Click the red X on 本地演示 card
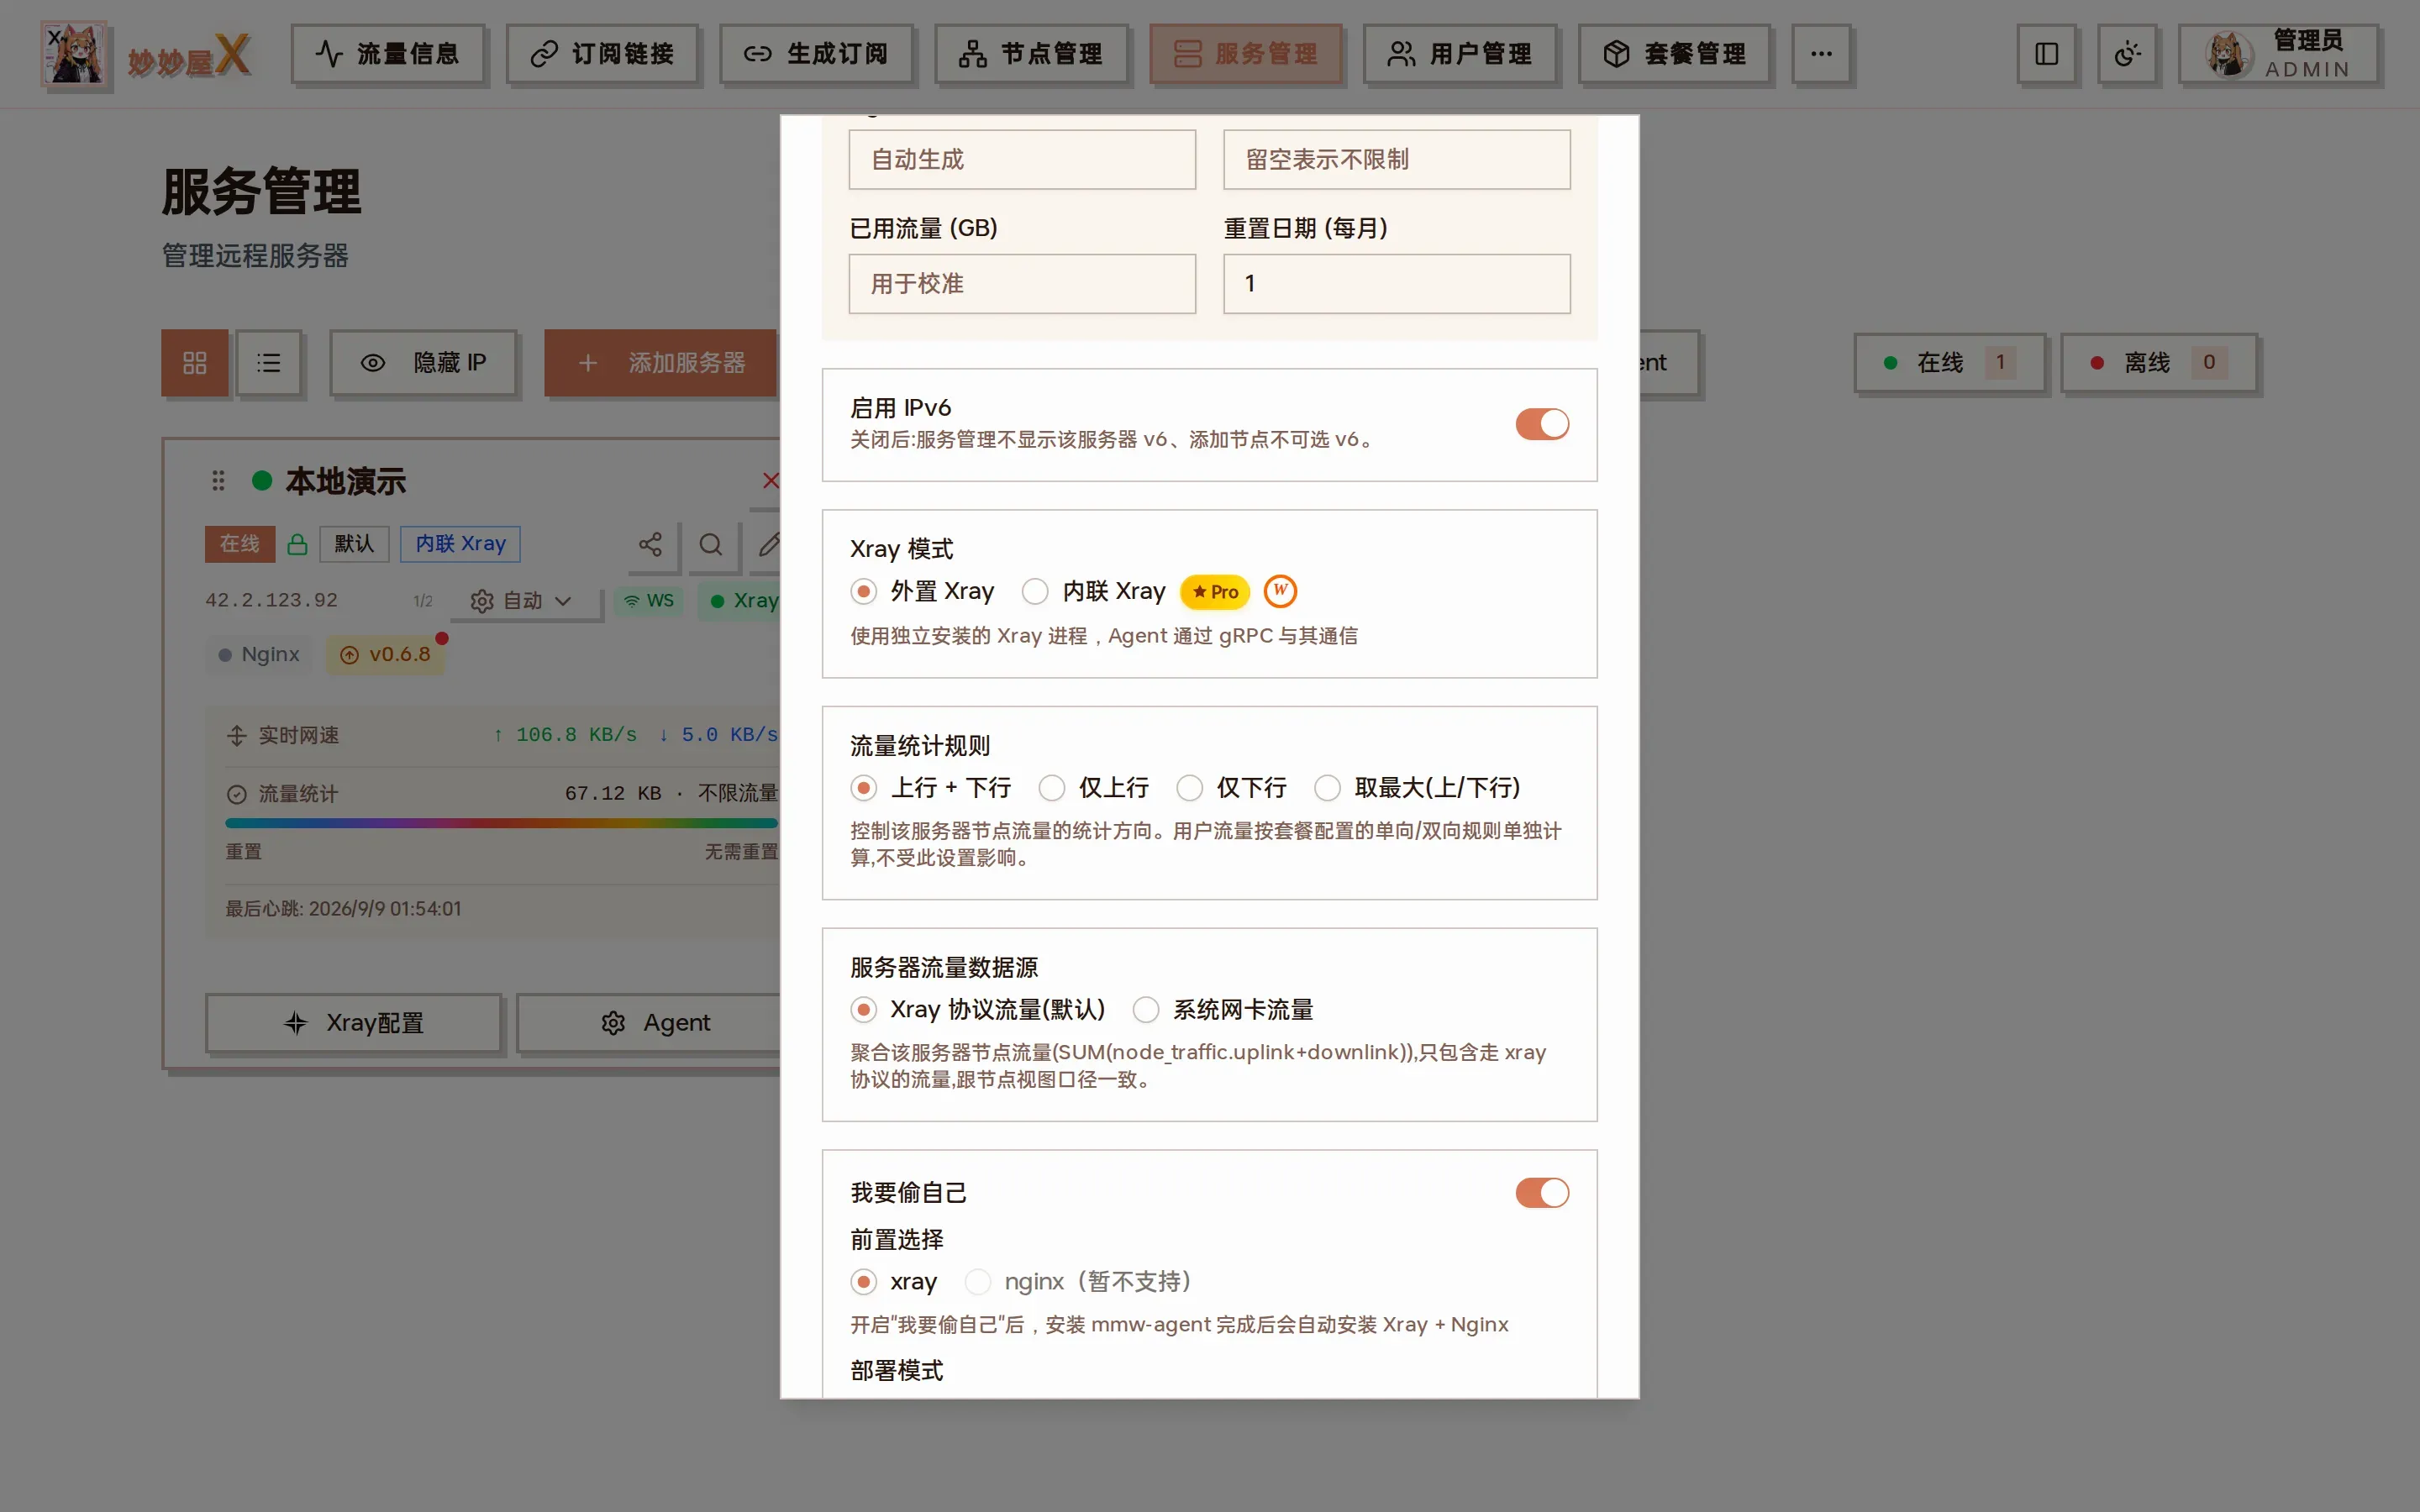 coord(770,481)
